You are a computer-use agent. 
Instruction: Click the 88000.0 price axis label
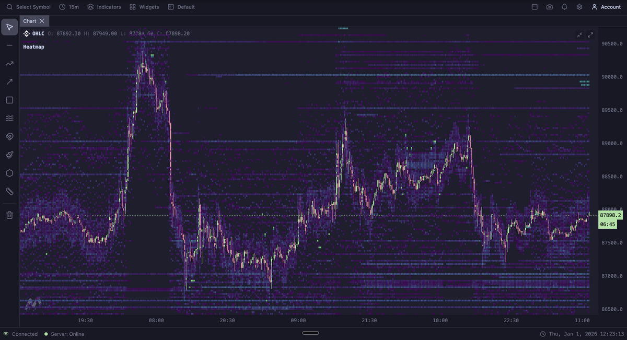611,209
